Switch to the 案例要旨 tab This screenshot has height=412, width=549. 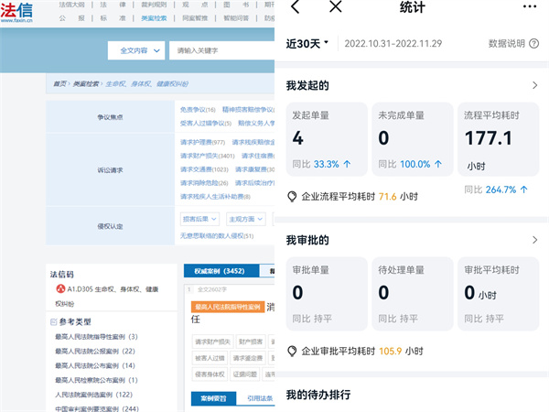[213, 398]
